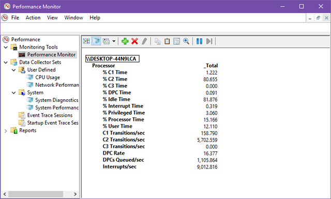Select the % Privileged Time counter
The width and height of the screenshot is (331, 199).
124,113
